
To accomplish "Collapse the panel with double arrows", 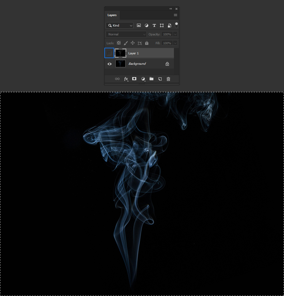I will pos(171,9).
